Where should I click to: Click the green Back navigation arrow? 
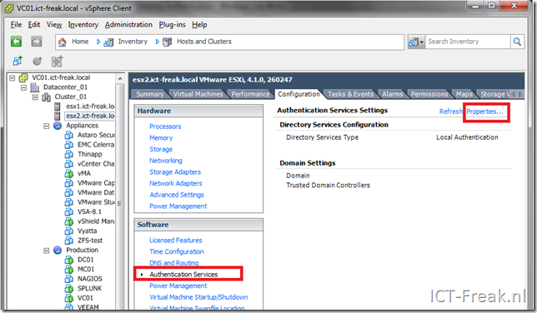tap(16, 42)
